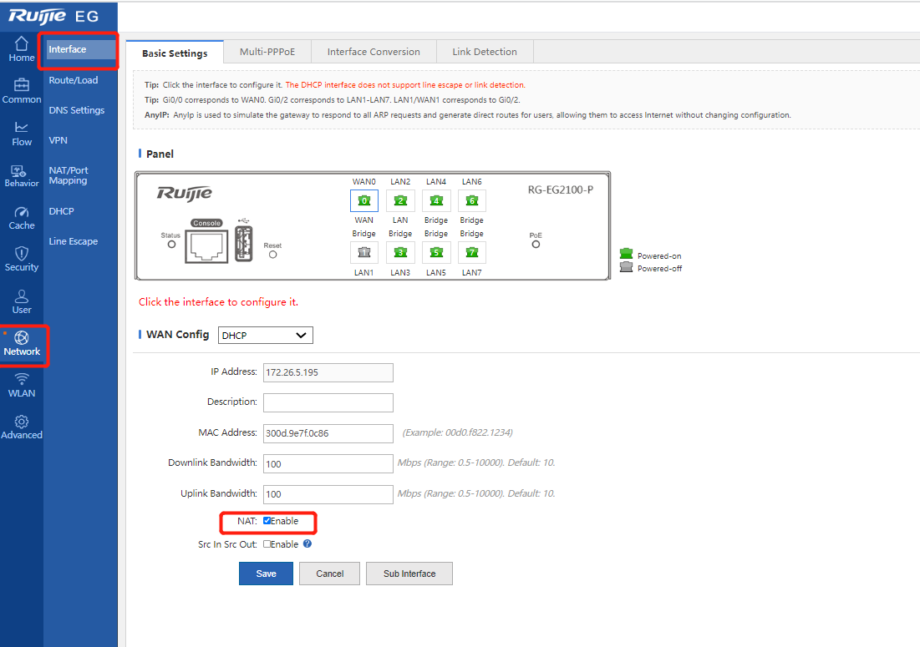Click the MAC example text 00d0.f822.1234

(x=458, y=432)
